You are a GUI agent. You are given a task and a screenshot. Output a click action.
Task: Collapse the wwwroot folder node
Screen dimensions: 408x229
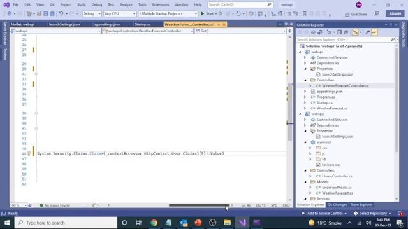click(305, 142)
